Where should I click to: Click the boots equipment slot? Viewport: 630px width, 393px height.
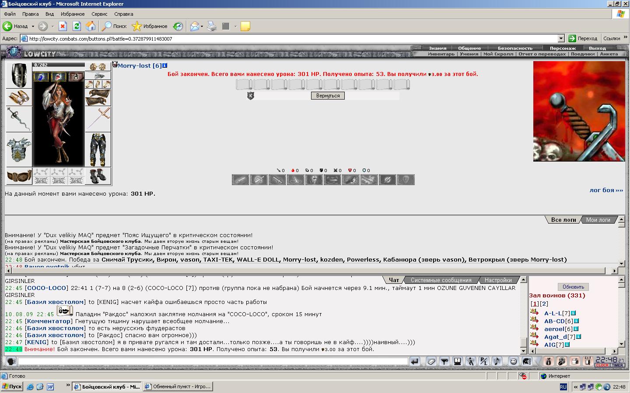click(x=98, y=176)
